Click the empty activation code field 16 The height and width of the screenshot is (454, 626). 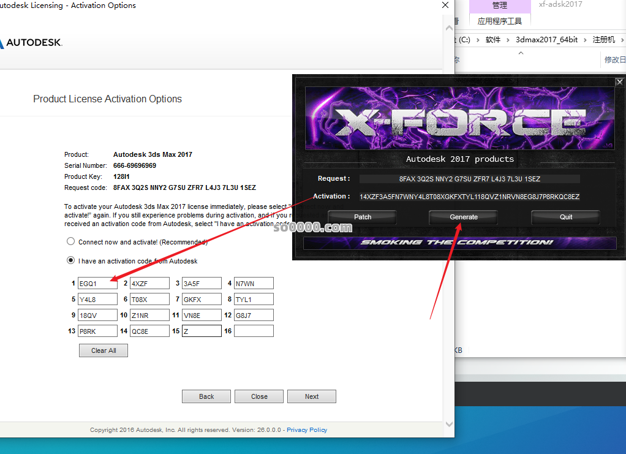pos(254,331)
